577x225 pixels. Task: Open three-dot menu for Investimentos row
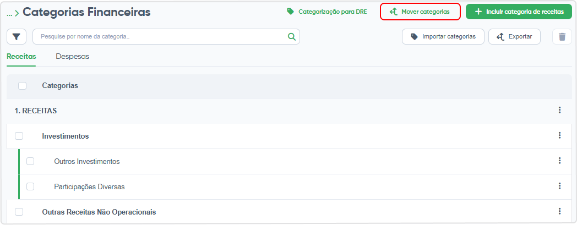pos(559,135)
